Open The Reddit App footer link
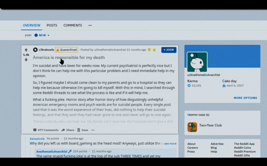The height and width of the screenshot is (166, 267). coord(244,144)
